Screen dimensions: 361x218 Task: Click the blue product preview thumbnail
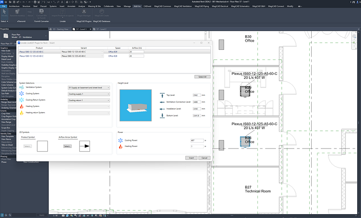click(135, 105)
